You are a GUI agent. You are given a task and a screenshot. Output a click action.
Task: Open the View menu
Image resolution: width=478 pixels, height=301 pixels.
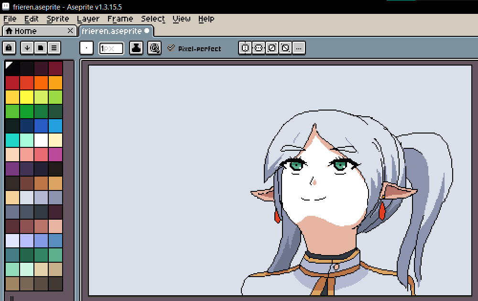click(181, 19)
